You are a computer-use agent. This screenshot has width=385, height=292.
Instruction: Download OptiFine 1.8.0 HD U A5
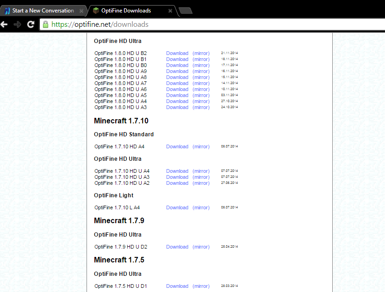[177, 95]
